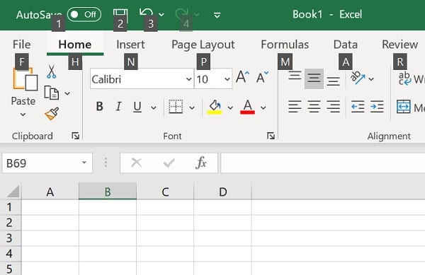Open Clipboard pane dialog launcher
Image resolution: width=425 pixels, height=275 pixels.
[x=75, y=136]
